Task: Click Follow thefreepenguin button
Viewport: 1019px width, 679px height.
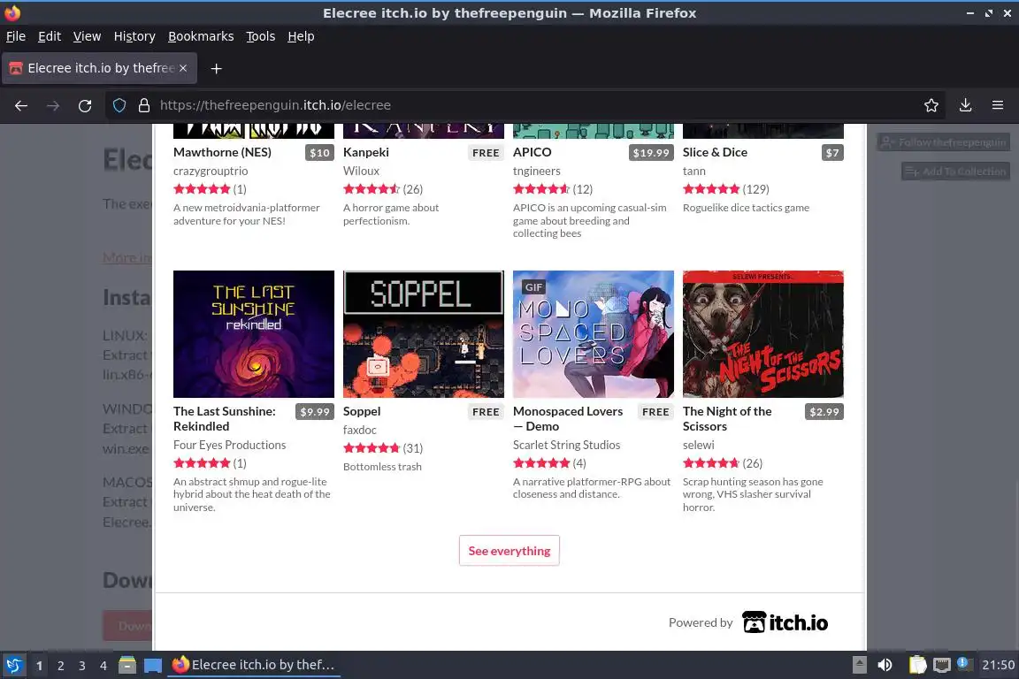Action: pyautogui.click(x=944, y=142)
